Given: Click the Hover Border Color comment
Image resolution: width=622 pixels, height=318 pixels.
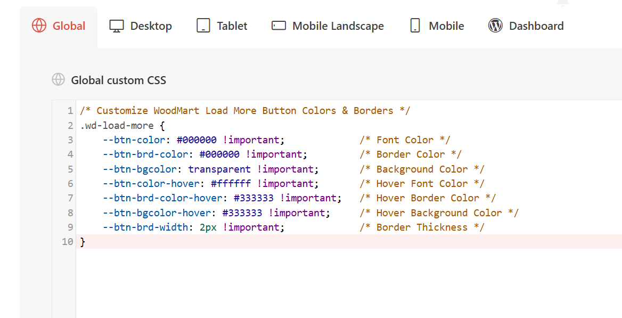Looking at the screenshot, I should click(428, 198).
